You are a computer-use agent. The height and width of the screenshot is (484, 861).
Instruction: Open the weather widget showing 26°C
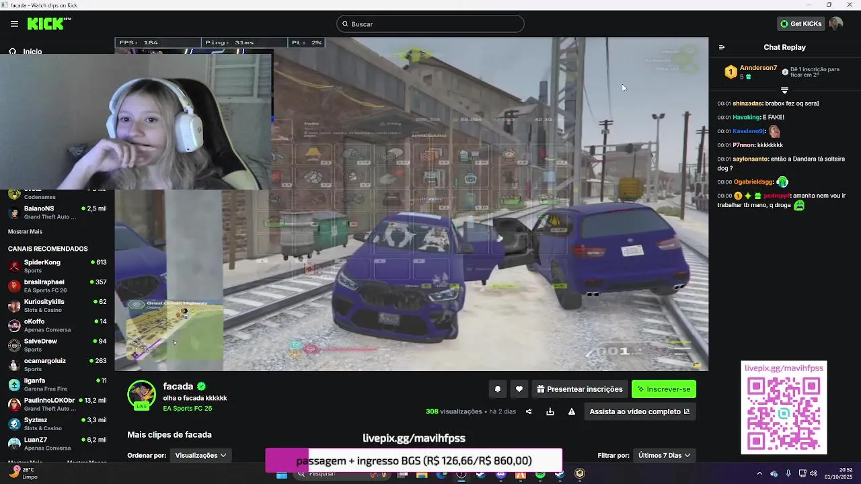[x=24, y=473]
